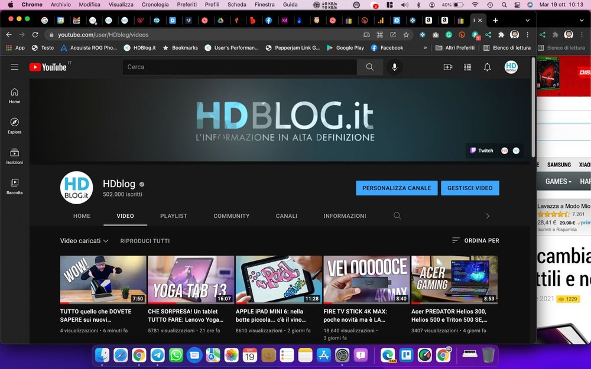
Task: Open the Grammarly extension icon
Action: point(449,35)
